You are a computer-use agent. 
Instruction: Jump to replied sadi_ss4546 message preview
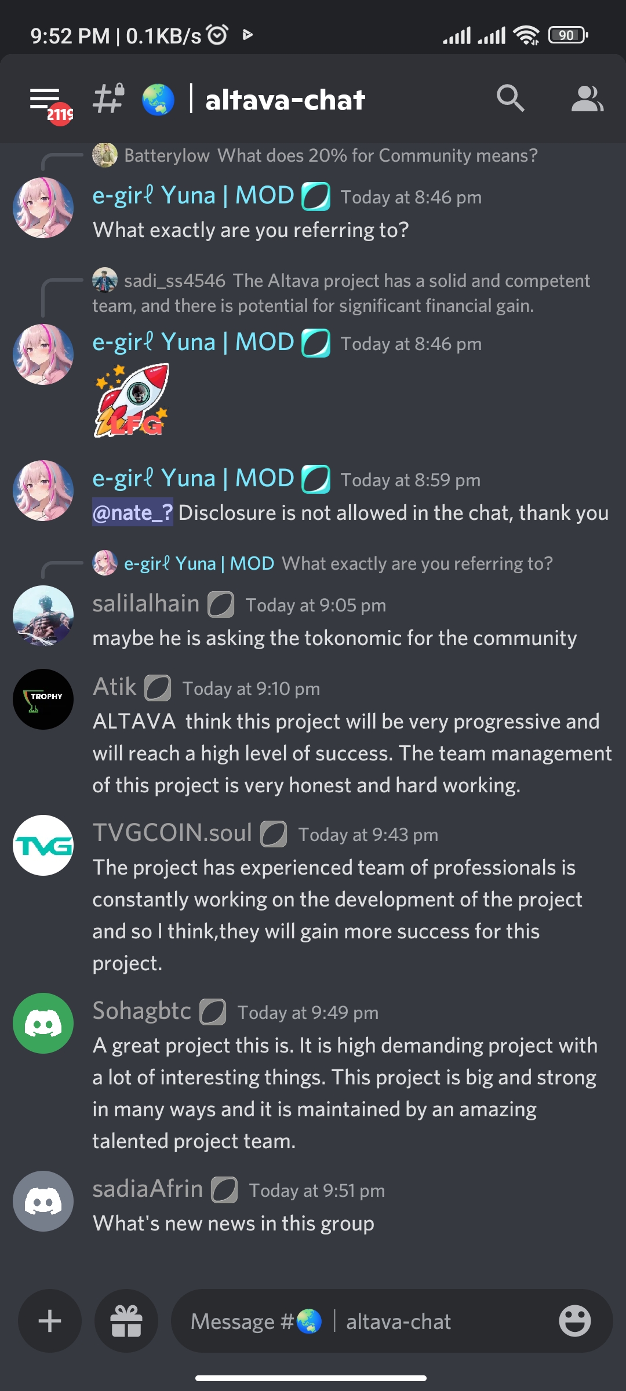341,293
